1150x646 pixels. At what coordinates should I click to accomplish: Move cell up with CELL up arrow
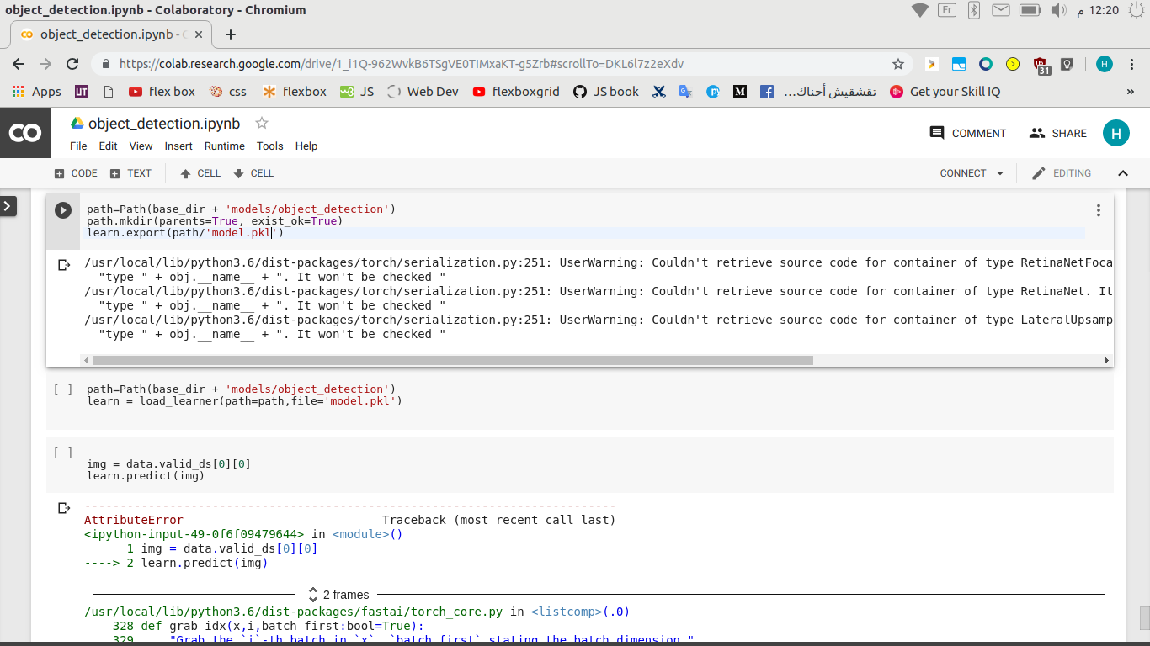point(200,173)
